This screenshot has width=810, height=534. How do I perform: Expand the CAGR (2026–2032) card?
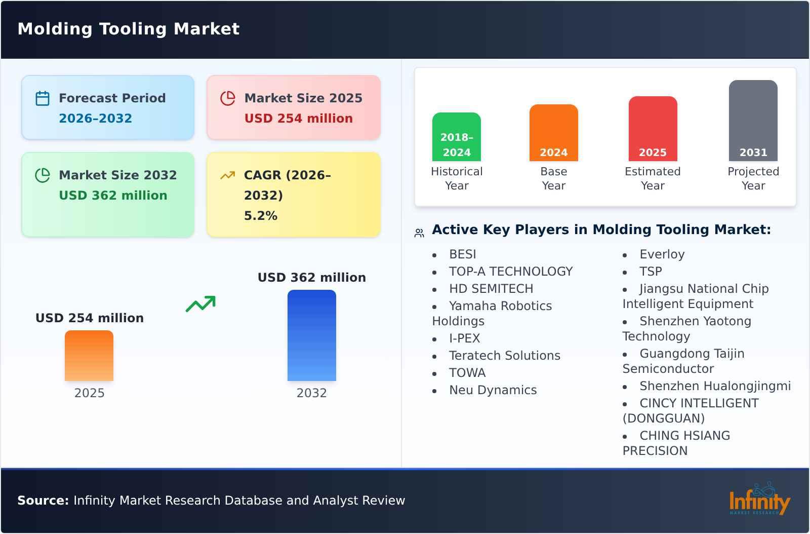293,195
